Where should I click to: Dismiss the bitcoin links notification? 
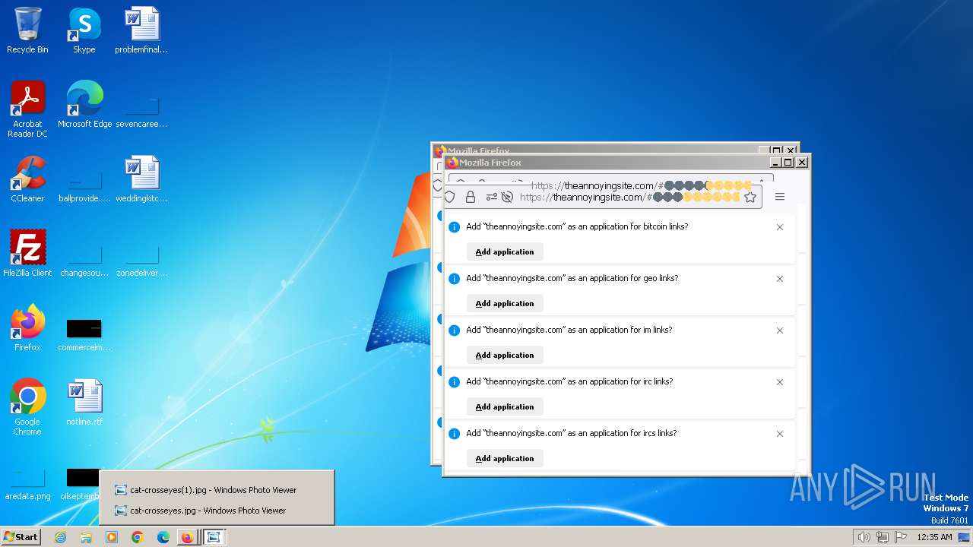pyautogui.click(x=780, y=227)
